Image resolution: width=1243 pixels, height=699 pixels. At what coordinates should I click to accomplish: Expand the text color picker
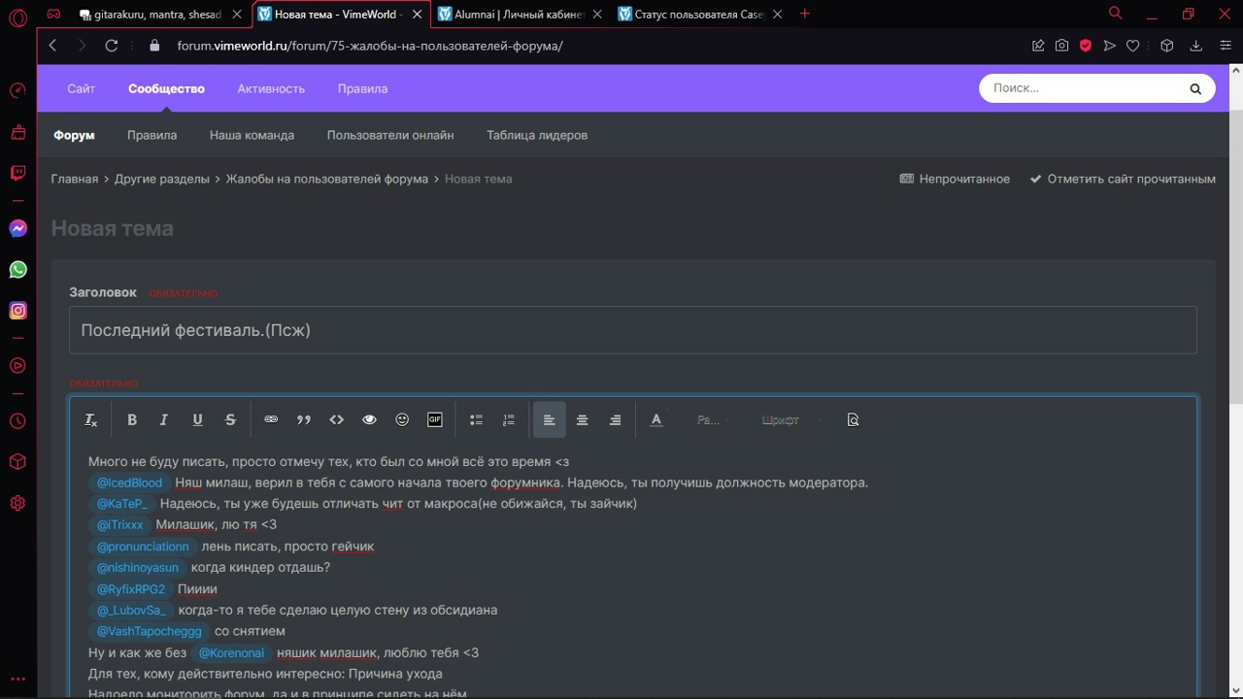[x=656, y=419]
